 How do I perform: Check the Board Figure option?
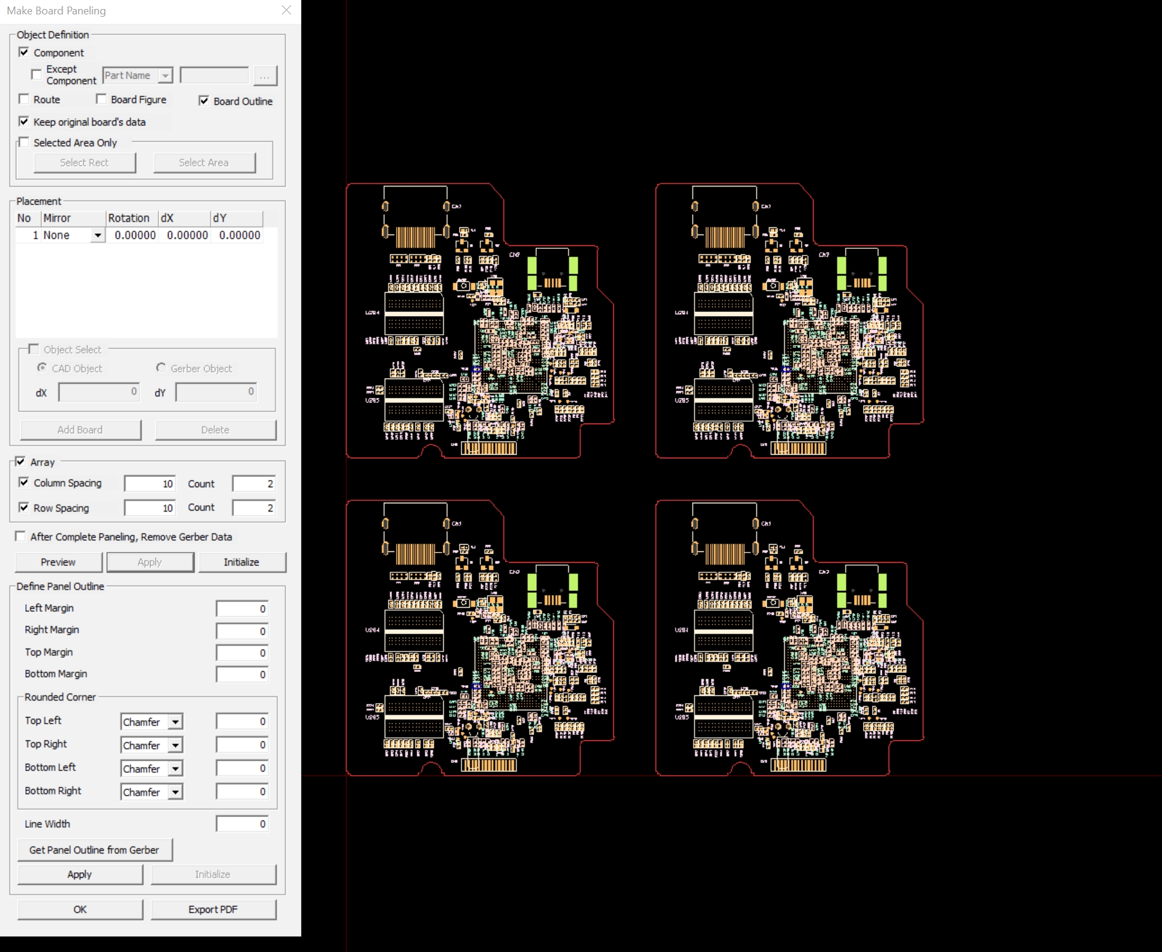click(102, 98)
